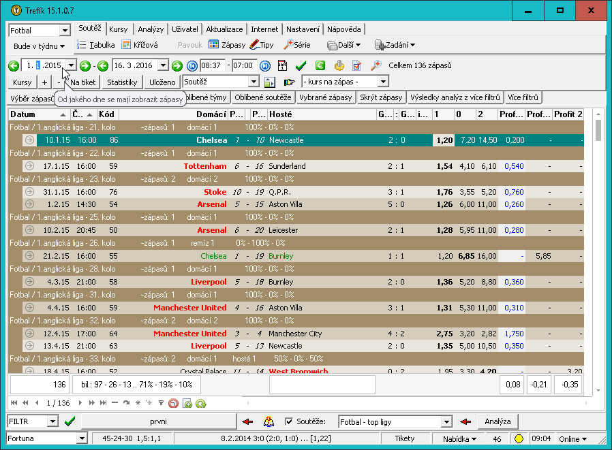Click the Statistiky button
This screenshot has width=612, height=450.
pyautogui.click(x=122, y=82)
